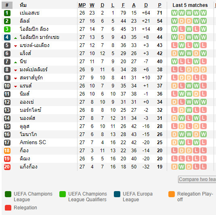This screenshot has width=216, height=215.
Task: Click the red down arrow beside rank 5
Action: click(x=16, y=46)
